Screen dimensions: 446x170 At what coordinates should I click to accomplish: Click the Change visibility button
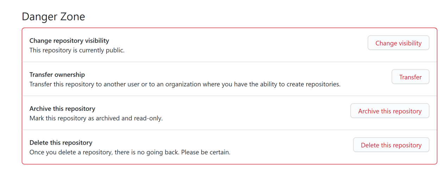[398, 43]
